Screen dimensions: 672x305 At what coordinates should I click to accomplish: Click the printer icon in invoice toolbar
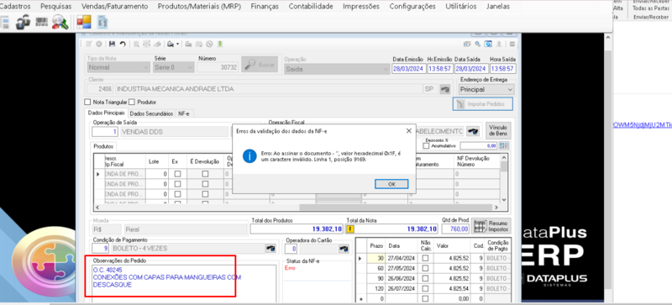(x=171, y=44)
